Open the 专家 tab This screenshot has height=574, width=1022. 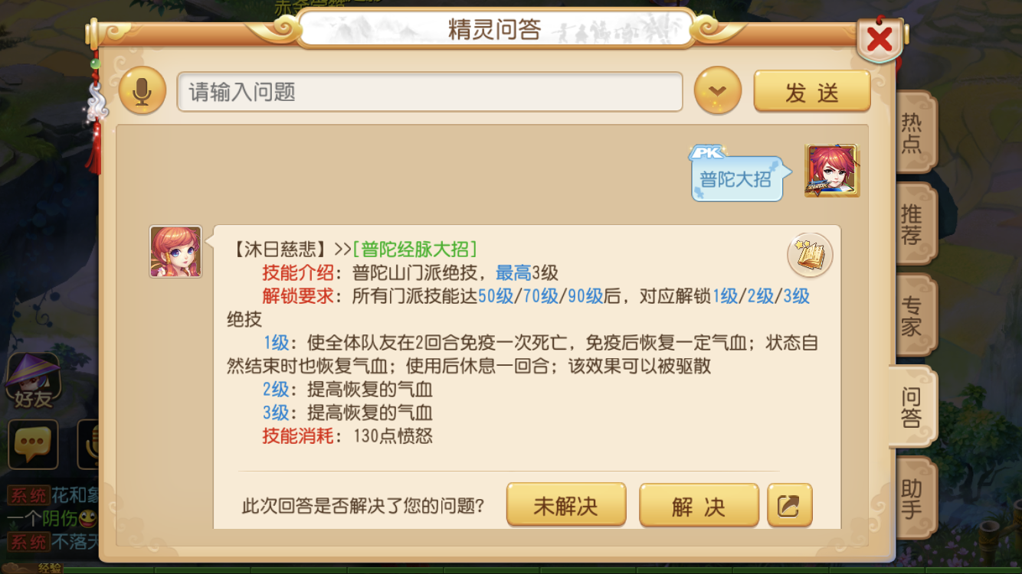912,315
